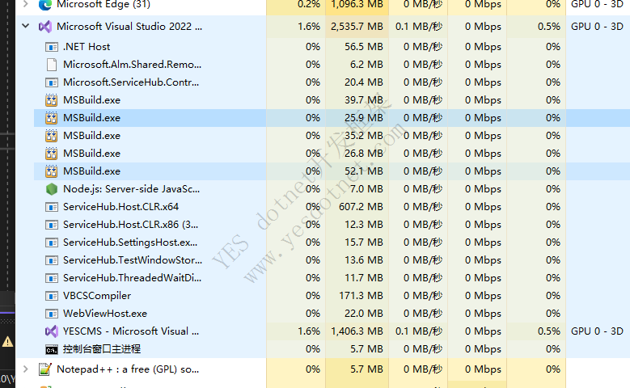Click the 1,406.3 MB memory value
Viewport: 630px width, 388px height.
point(357,331)
